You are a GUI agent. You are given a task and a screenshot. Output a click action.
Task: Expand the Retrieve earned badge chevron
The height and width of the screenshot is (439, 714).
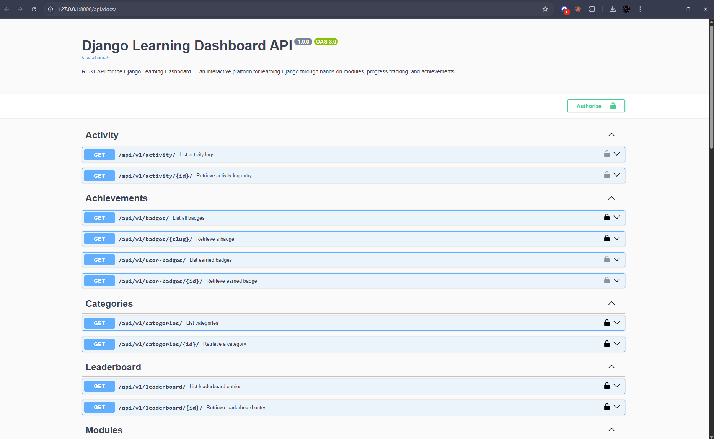coord(617,280)
